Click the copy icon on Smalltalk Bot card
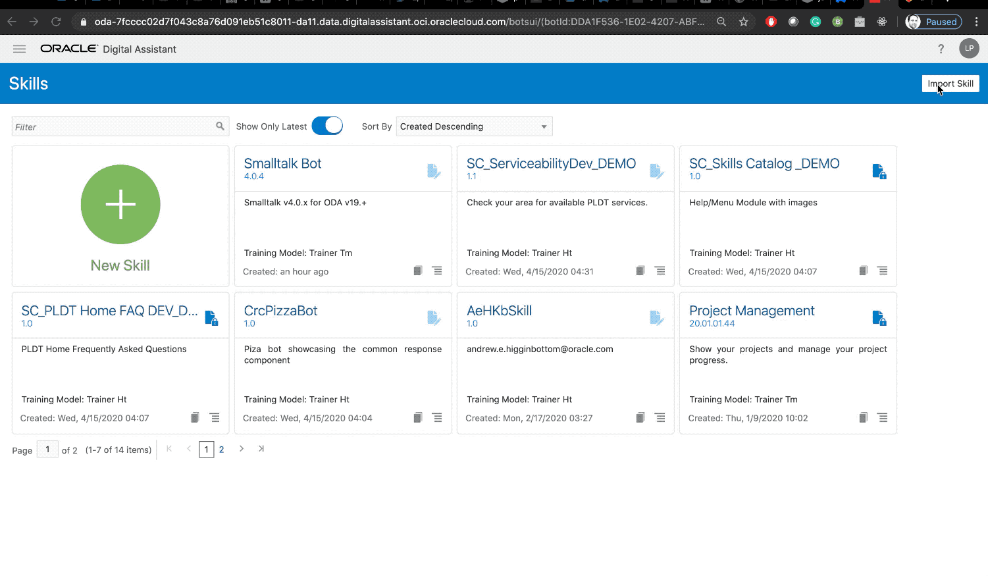Viewport: 988px width, 576px height. click(417, 271)
